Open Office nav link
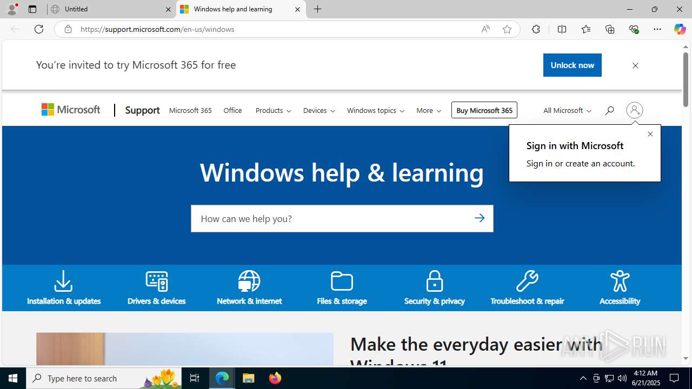Viewport: 692px width, 389px height. (232, 110)
